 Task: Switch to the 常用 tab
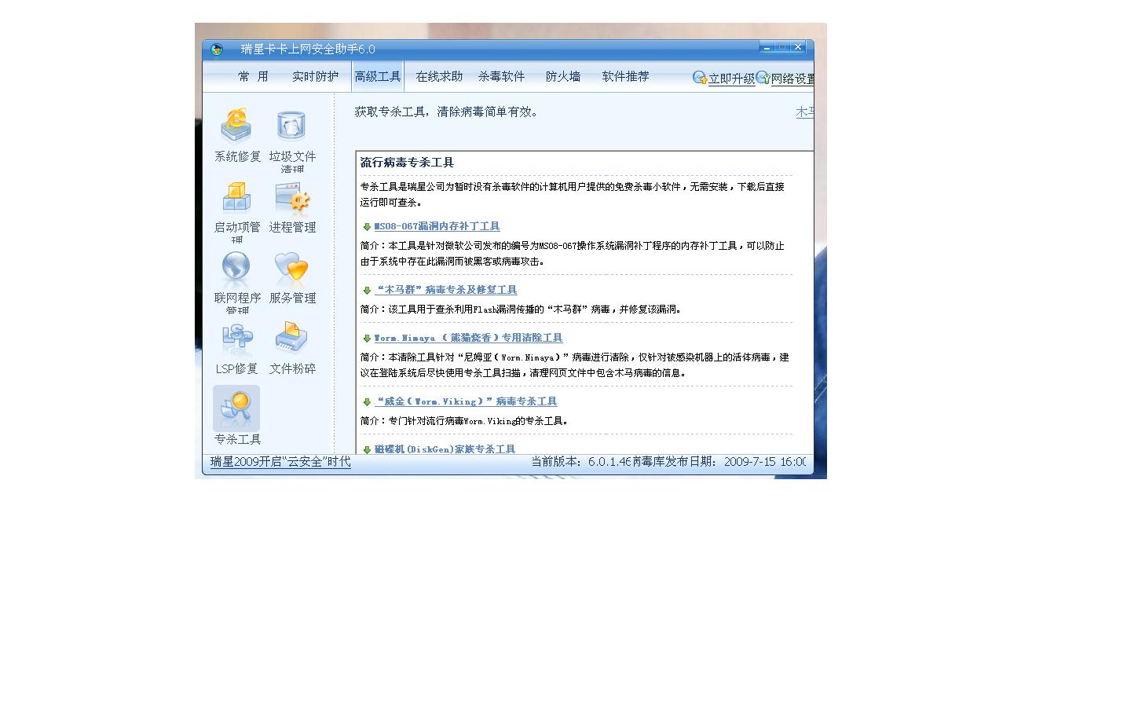point(253,76)
